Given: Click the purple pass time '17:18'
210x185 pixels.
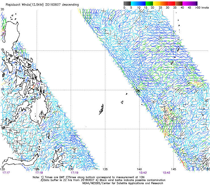Looking at the screenshot, I should click(39, 172).
